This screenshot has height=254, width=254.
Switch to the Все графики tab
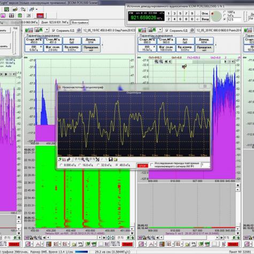(80, 22)
